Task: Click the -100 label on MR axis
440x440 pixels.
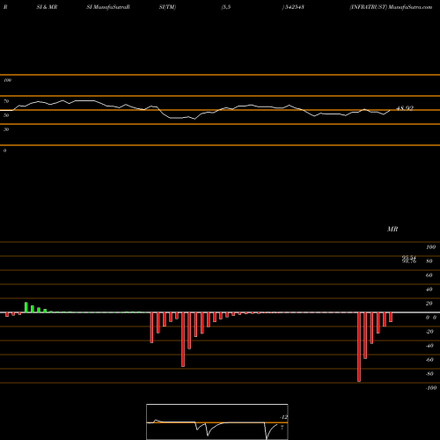Action: (431, 388)
